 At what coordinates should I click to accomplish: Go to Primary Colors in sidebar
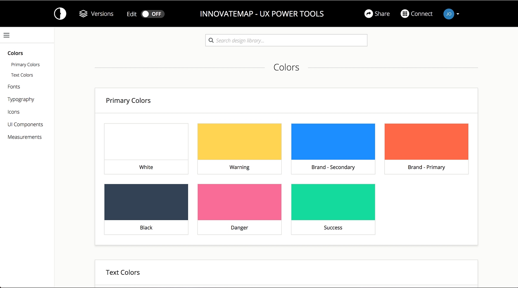25,65
